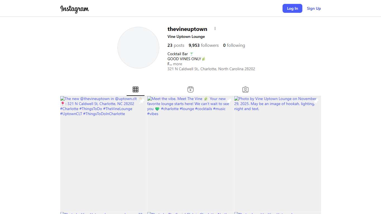Click the pin icon on the 'Meet the vibe' post
This screenshot has height=214, width=381.
point(229,101)
